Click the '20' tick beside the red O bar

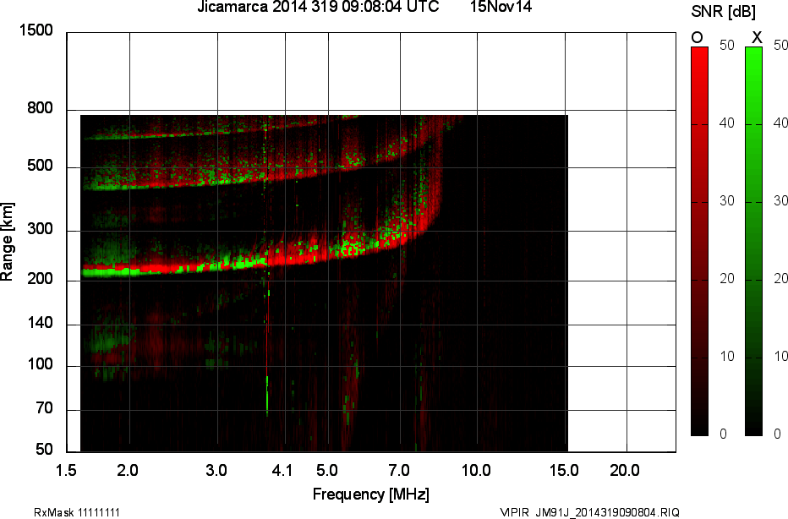pyautogui.click(x=726, y=278)
